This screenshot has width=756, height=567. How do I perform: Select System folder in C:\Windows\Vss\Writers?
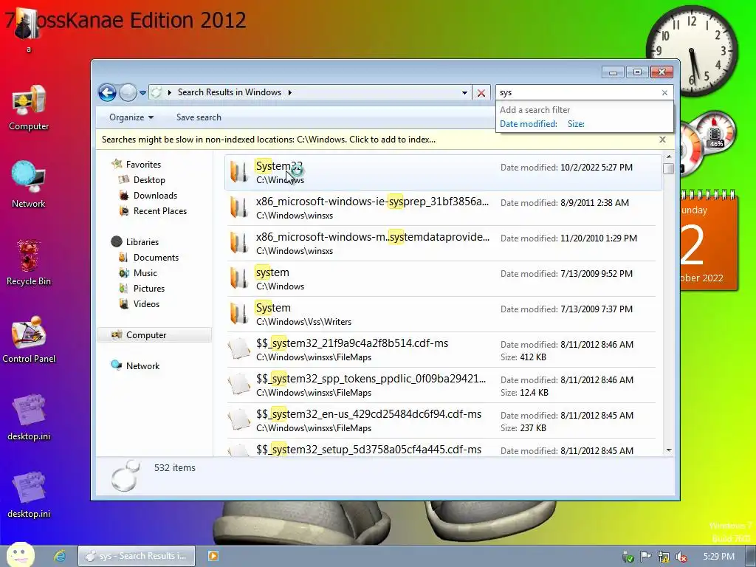[x=441, y=314]
